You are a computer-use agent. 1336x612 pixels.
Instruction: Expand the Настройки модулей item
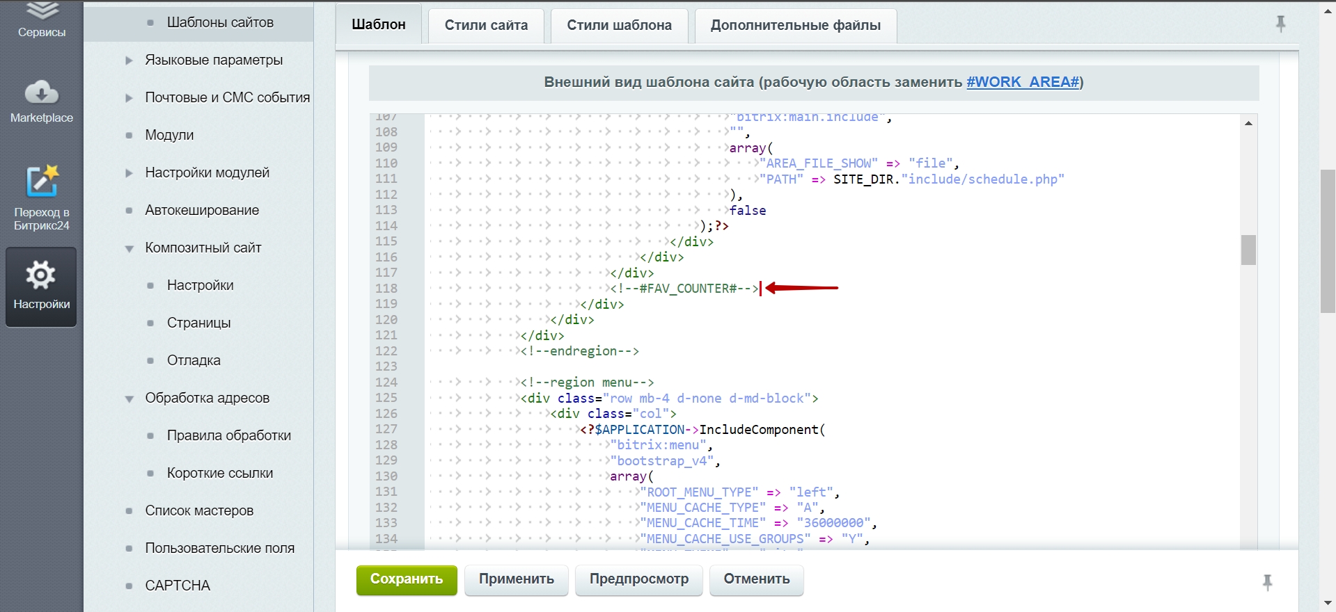pyautogui.click(x=129, y=173)
